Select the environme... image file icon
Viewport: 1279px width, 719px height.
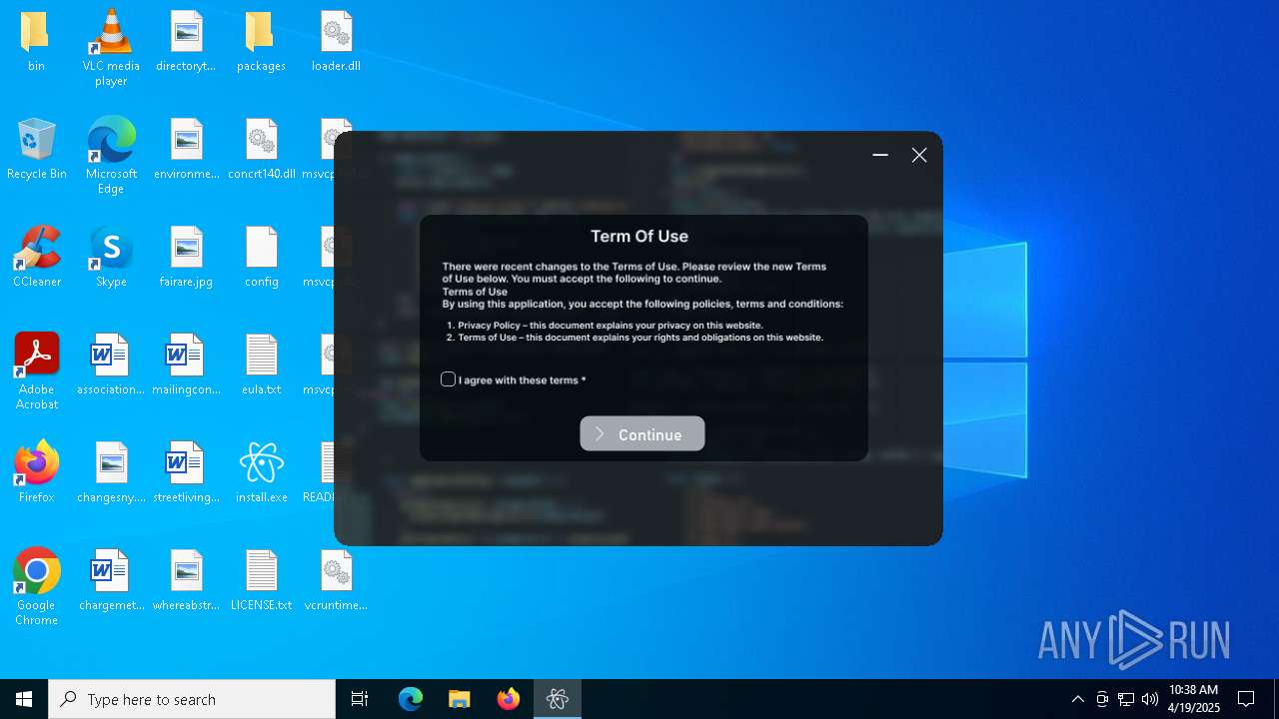point(186,150)
